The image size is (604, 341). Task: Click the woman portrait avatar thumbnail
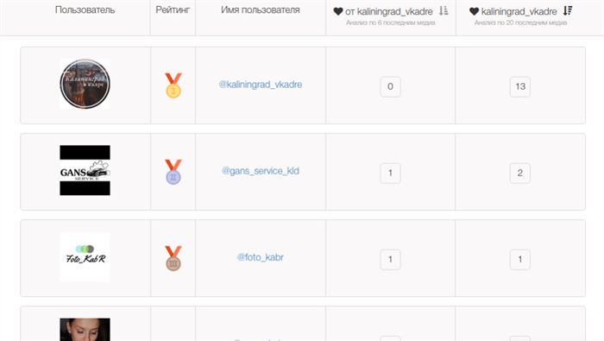[85, 330]
